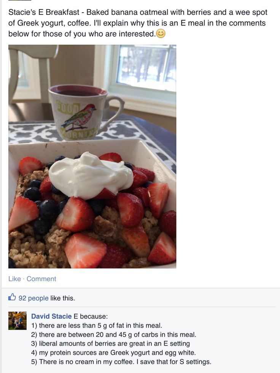Open David Stacie's profile name link
Screen dimensions: 280x373
[x=51, y=316]
